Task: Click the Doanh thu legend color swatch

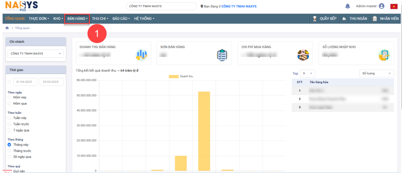Action: click(173, 77)
